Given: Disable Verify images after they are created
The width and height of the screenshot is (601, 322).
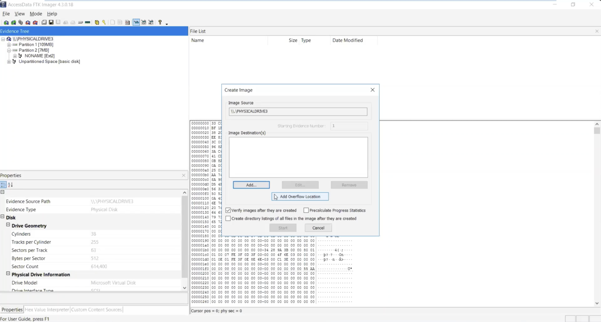Looking at the screenshot, I should (228, 210).
